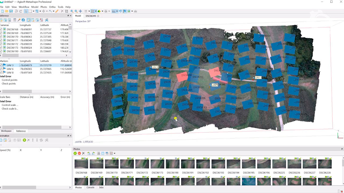Switch to the Console tab
Image resolution: width=344 pixels, height=193 pixels.
click(x=90, y=187)
